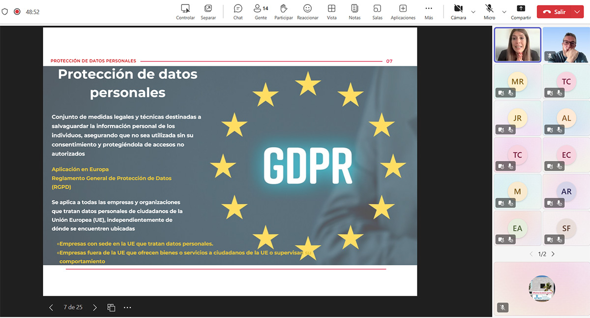The width and height of the screenshot is (590, 318).
Task: Open the Aplicaciones panel
Action: (403, 12)
